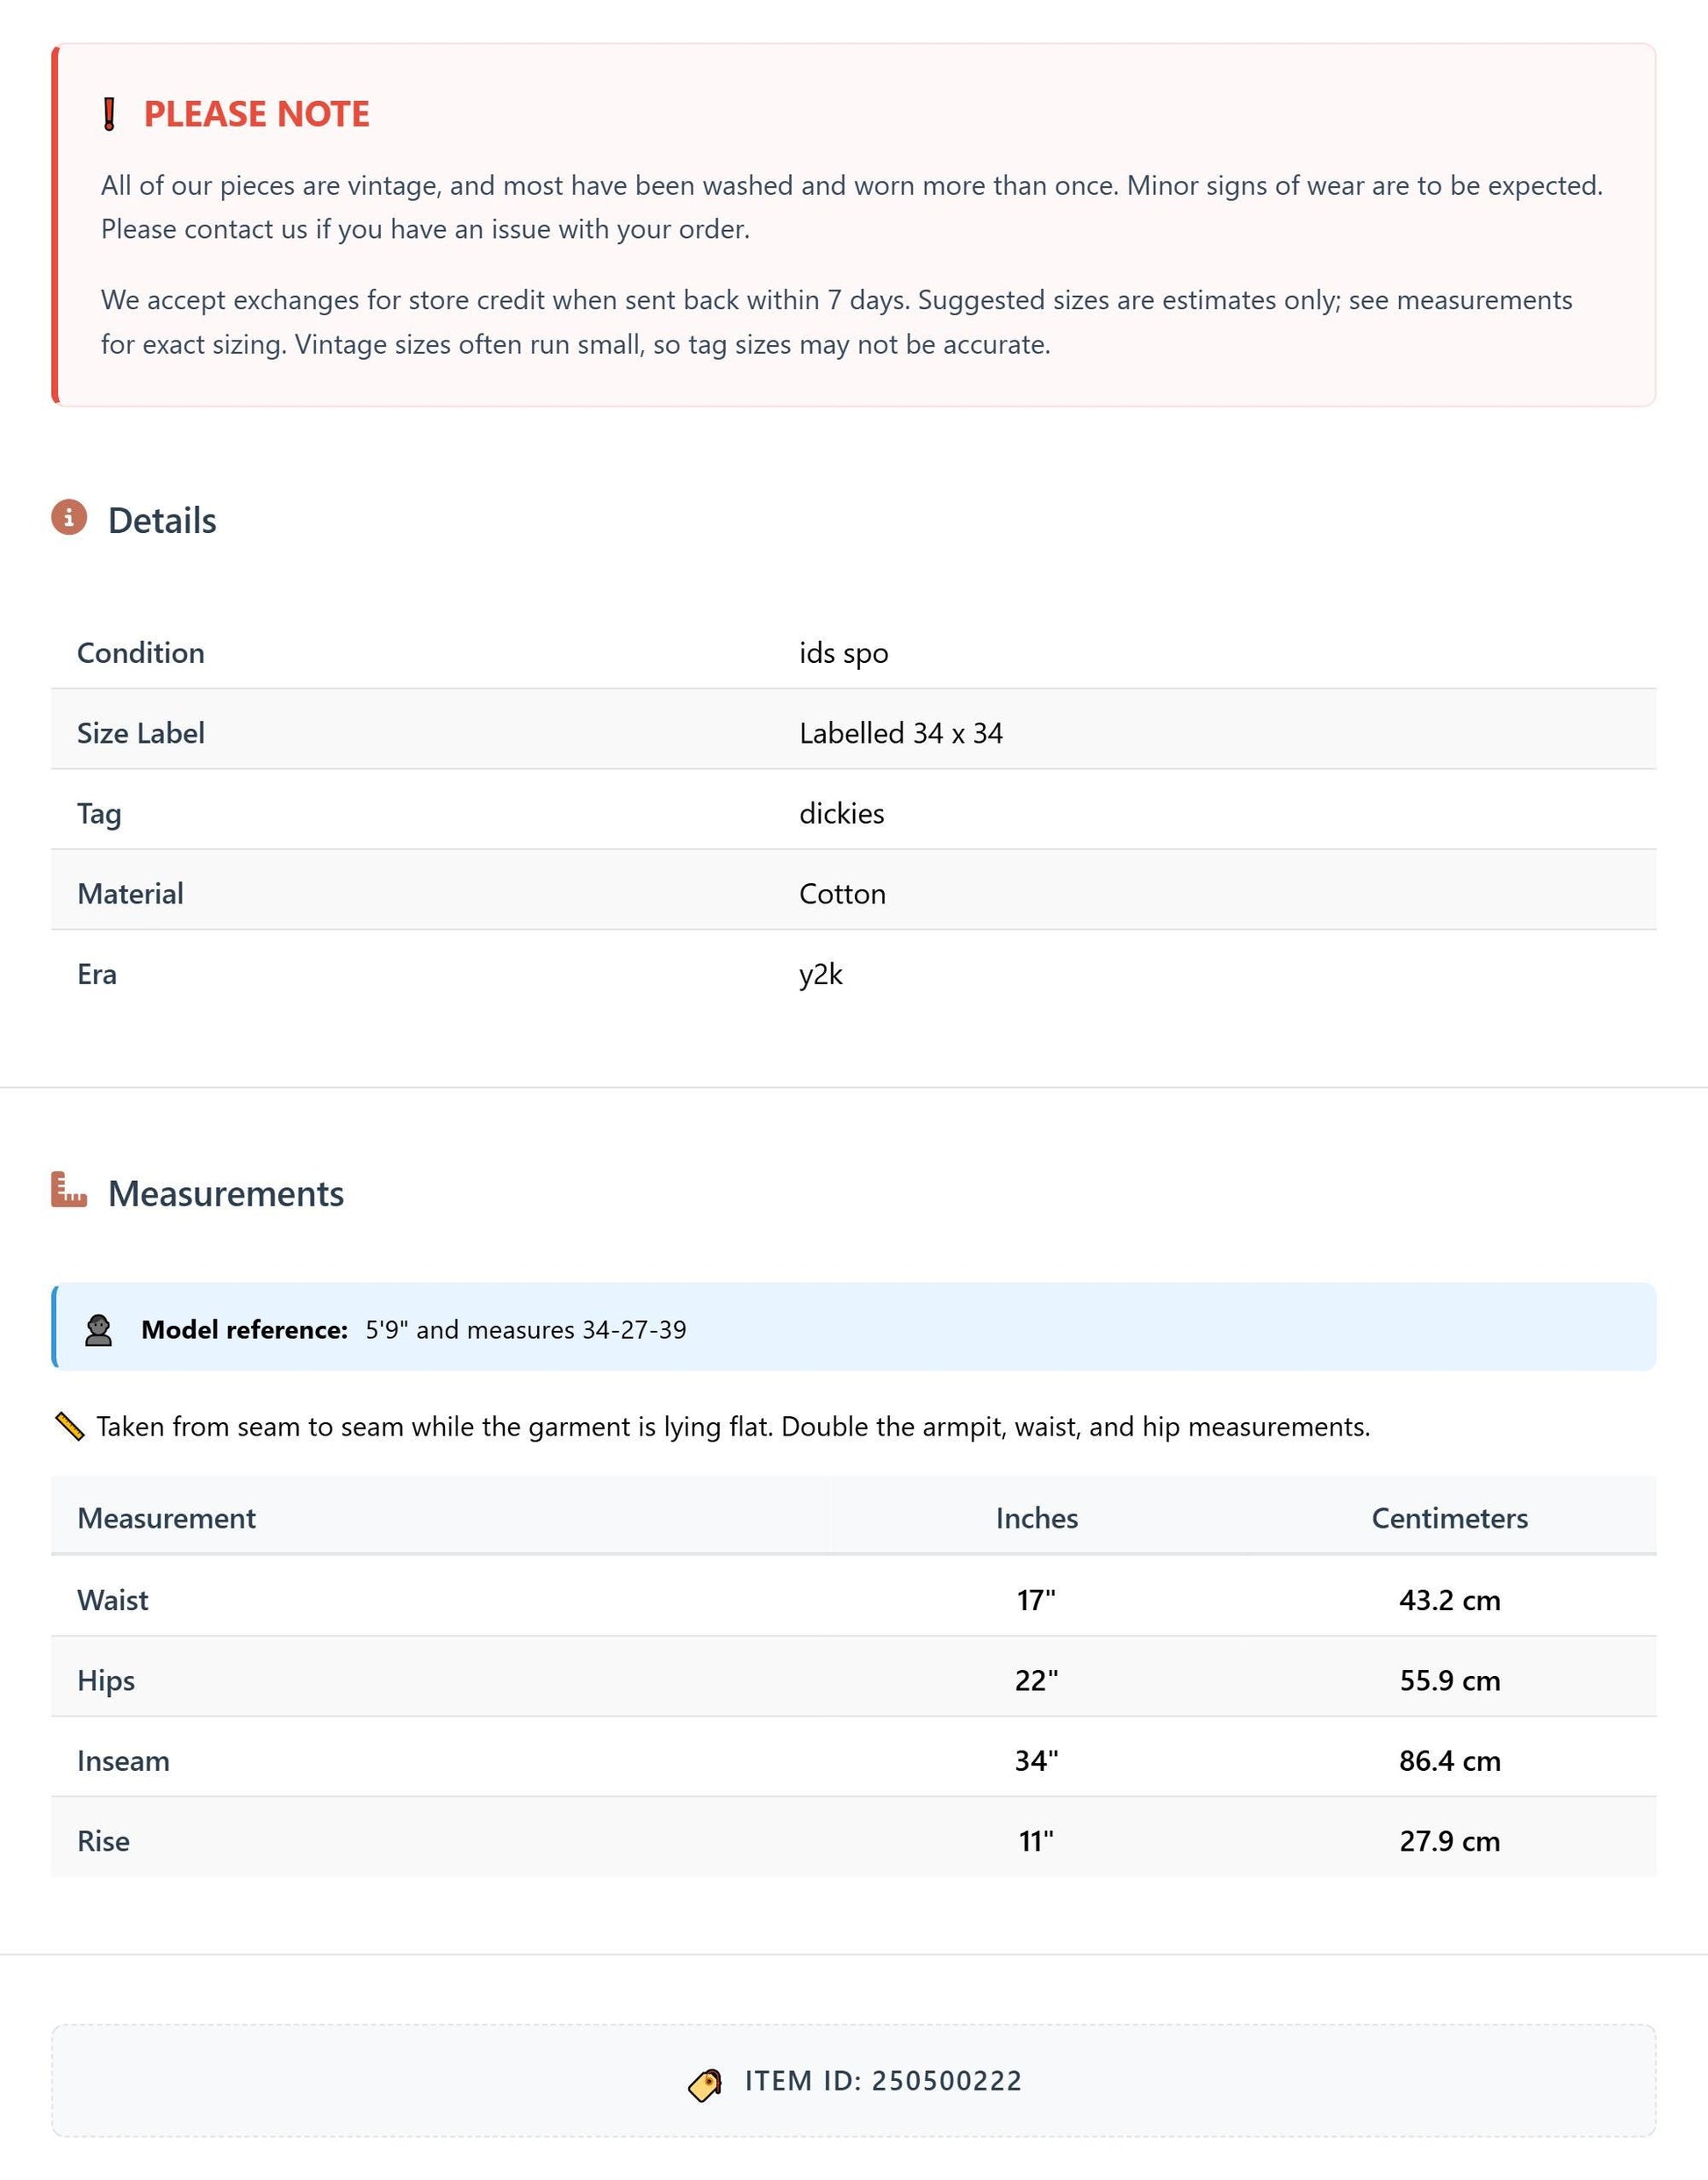The image size is (1708, 2180).
Task: Click the Centimeters column header
Action: coord(1449,1518)
